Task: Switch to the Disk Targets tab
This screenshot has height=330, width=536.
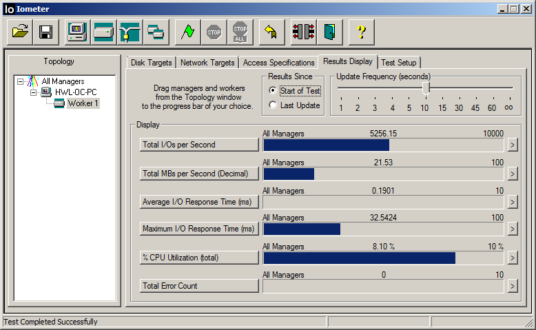Action: click(151, 63)
